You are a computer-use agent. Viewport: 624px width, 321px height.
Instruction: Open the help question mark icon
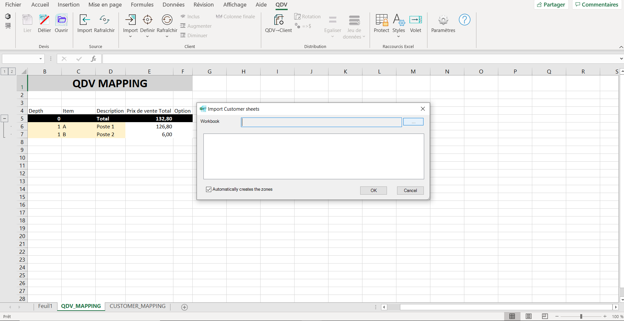click(464, 20)
